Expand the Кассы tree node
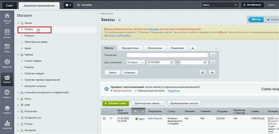The image size is (279, 134). coord(18,99)
